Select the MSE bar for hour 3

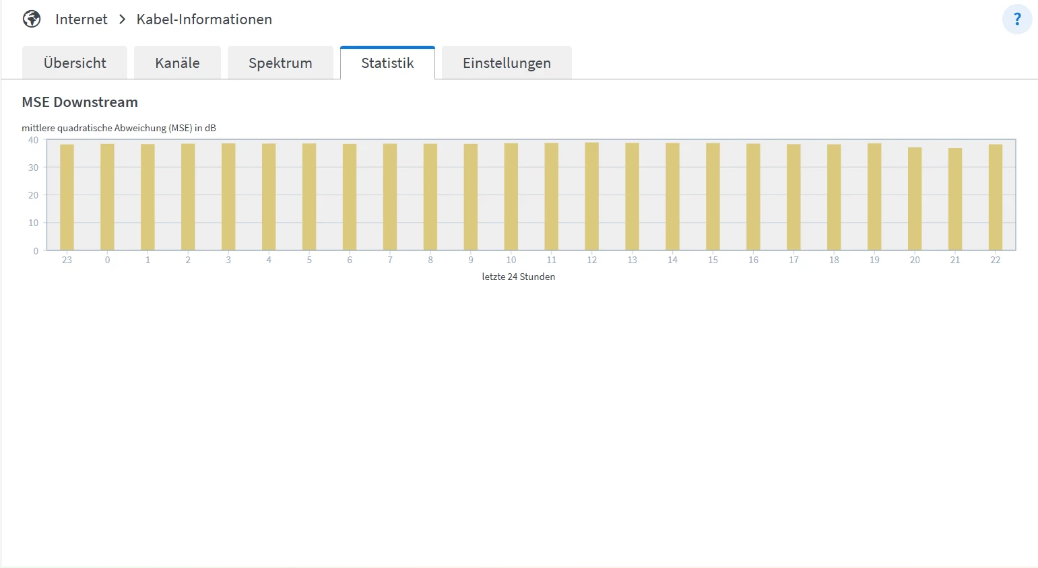(x=228, y=197)
